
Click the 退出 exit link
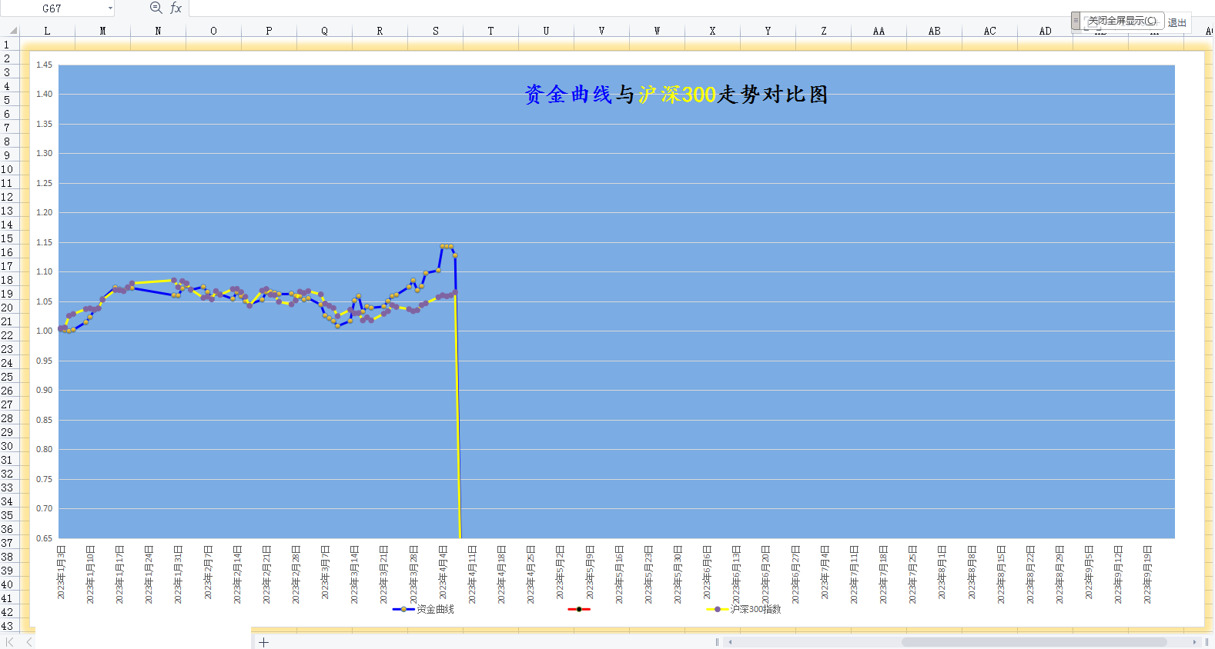[1177, 22]
